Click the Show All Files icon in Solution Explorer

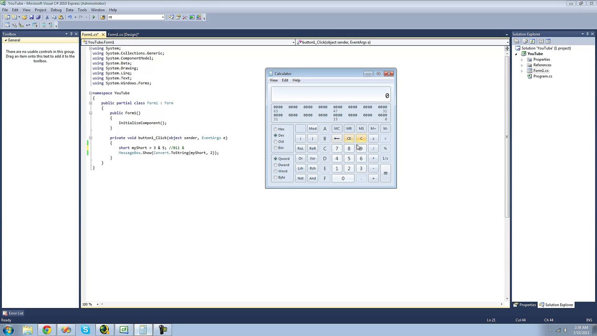coord(526,41)
